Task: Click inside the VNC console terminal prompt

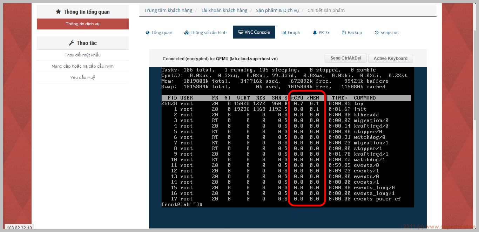Action: (x=182, y=204)
